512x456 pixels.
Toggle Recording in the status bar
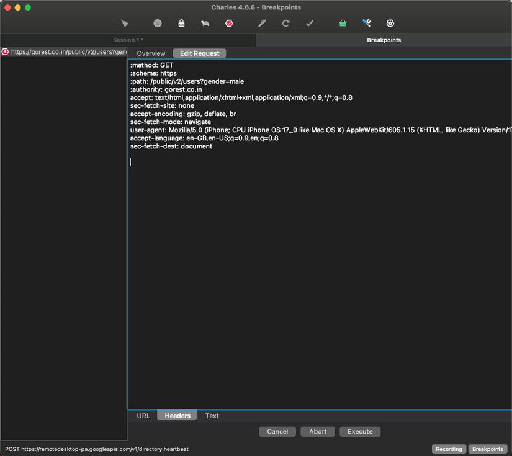(449, 449)
